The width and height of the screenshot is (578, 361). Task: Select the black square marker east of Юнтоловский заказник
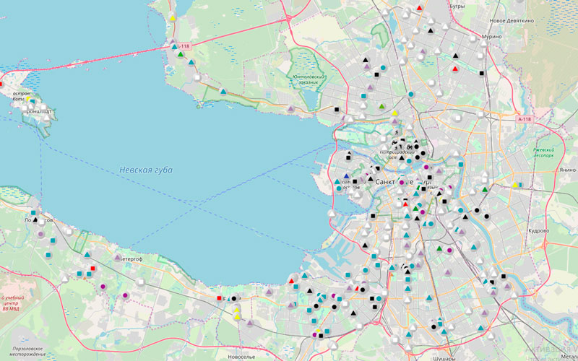tap(337, 109)
